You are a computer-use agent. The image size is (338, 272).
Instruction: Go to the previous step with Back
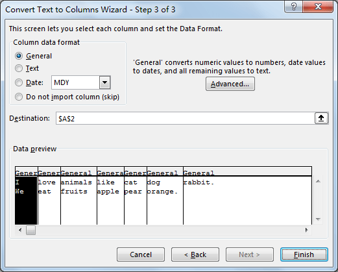pos(195,254)
